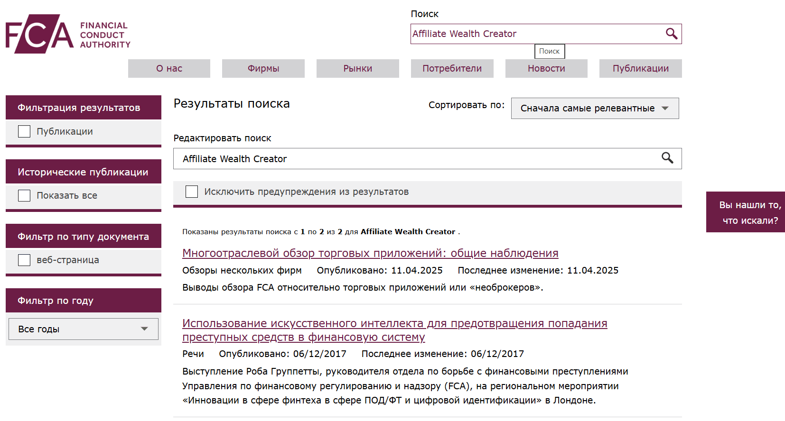Viewport: 785px width, 421px height.
Task: Go to the Рынки menu item
Action: click(x=357, y=68)
